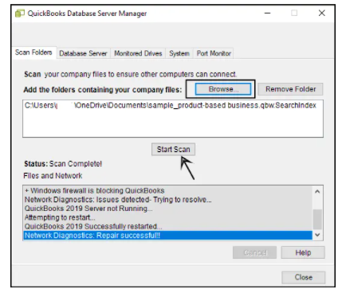Click the Start Scan button
Viewport: 342px width, 293px height.
tap(173, 150)
